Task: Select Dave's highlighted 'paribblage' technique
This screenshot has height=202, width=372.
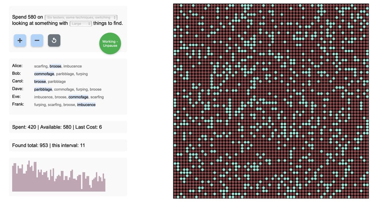Action: (x=43, y=89)
